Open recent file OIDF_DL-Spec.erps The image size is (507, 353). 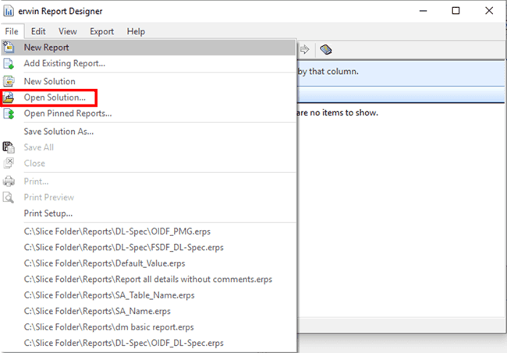[149, 343]
